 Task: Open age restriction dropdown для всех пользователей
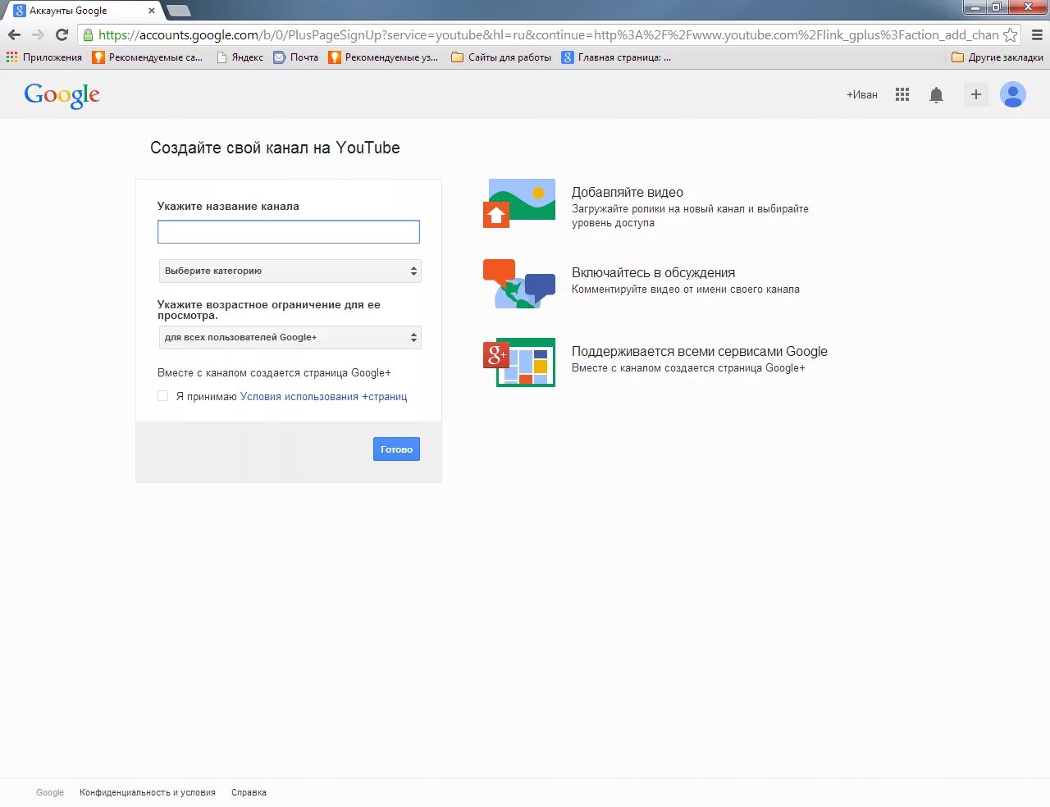(290, 337)
